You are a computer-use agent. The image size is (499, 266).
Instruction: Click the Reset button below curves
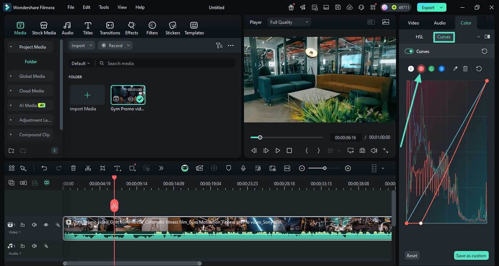412,256
